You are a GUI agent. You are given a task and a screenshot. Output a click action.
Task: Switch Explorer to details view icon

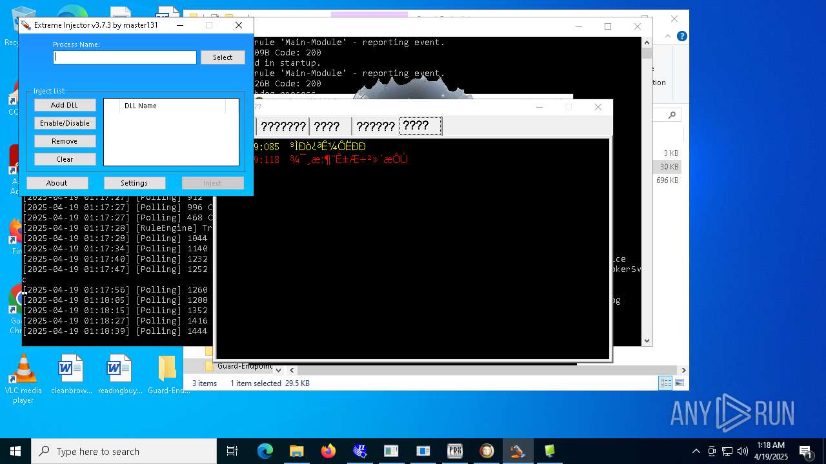pyautogui.click(x=665, y=383)
